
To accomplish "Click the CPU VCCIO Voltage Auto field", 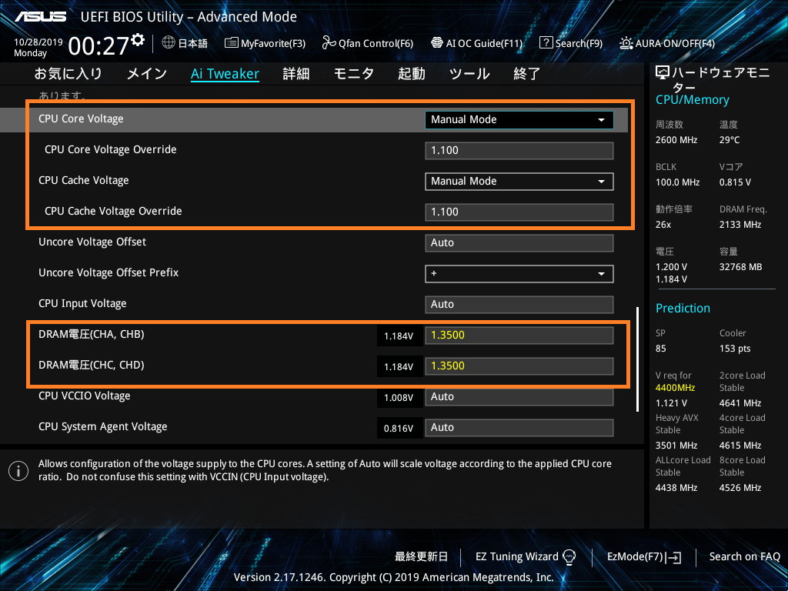I will 519,397.
